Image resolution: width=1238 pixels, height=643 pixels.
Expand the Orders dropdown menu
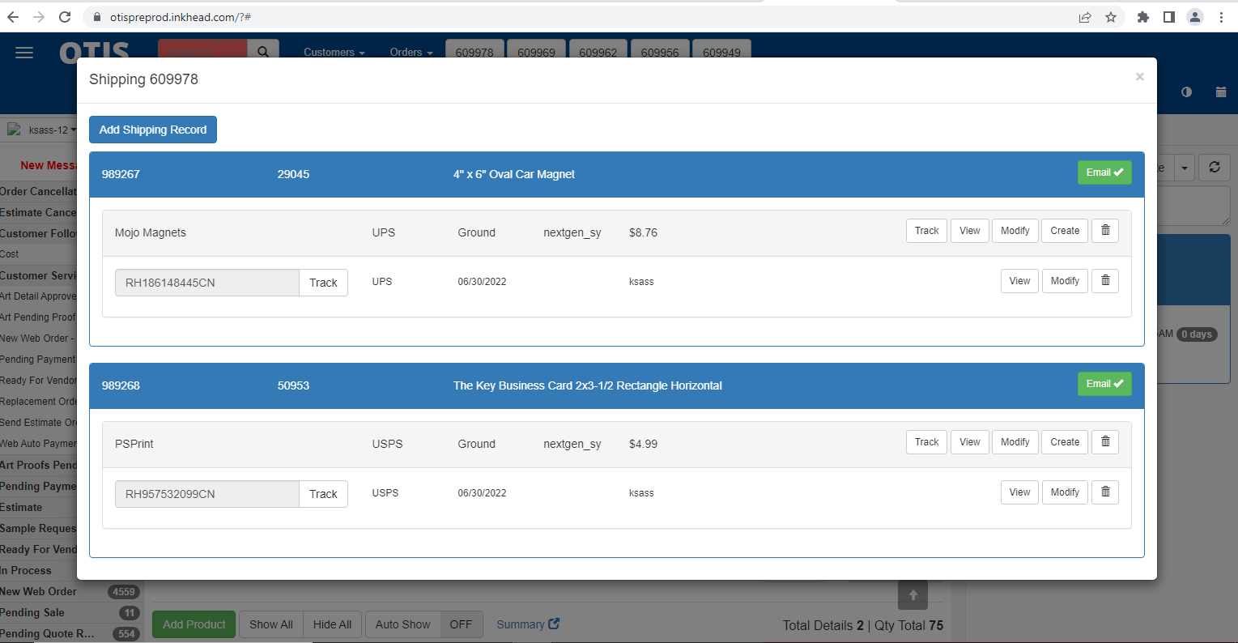pyautogui.click(x=411, y=53)
